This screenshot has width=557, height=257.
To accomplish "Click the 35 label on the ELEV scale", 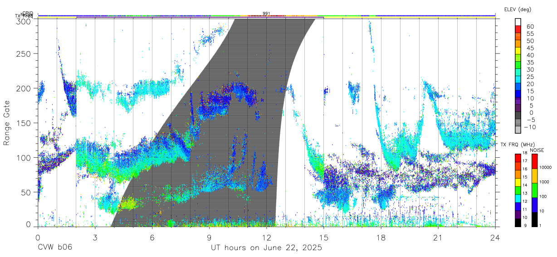I will [529, 62].
